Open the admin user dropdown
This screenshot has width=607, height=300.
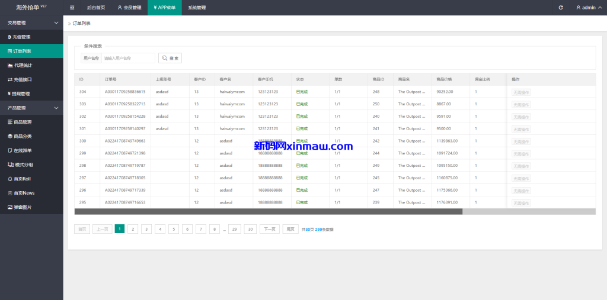pyautogui.click(x=588, y=8)
